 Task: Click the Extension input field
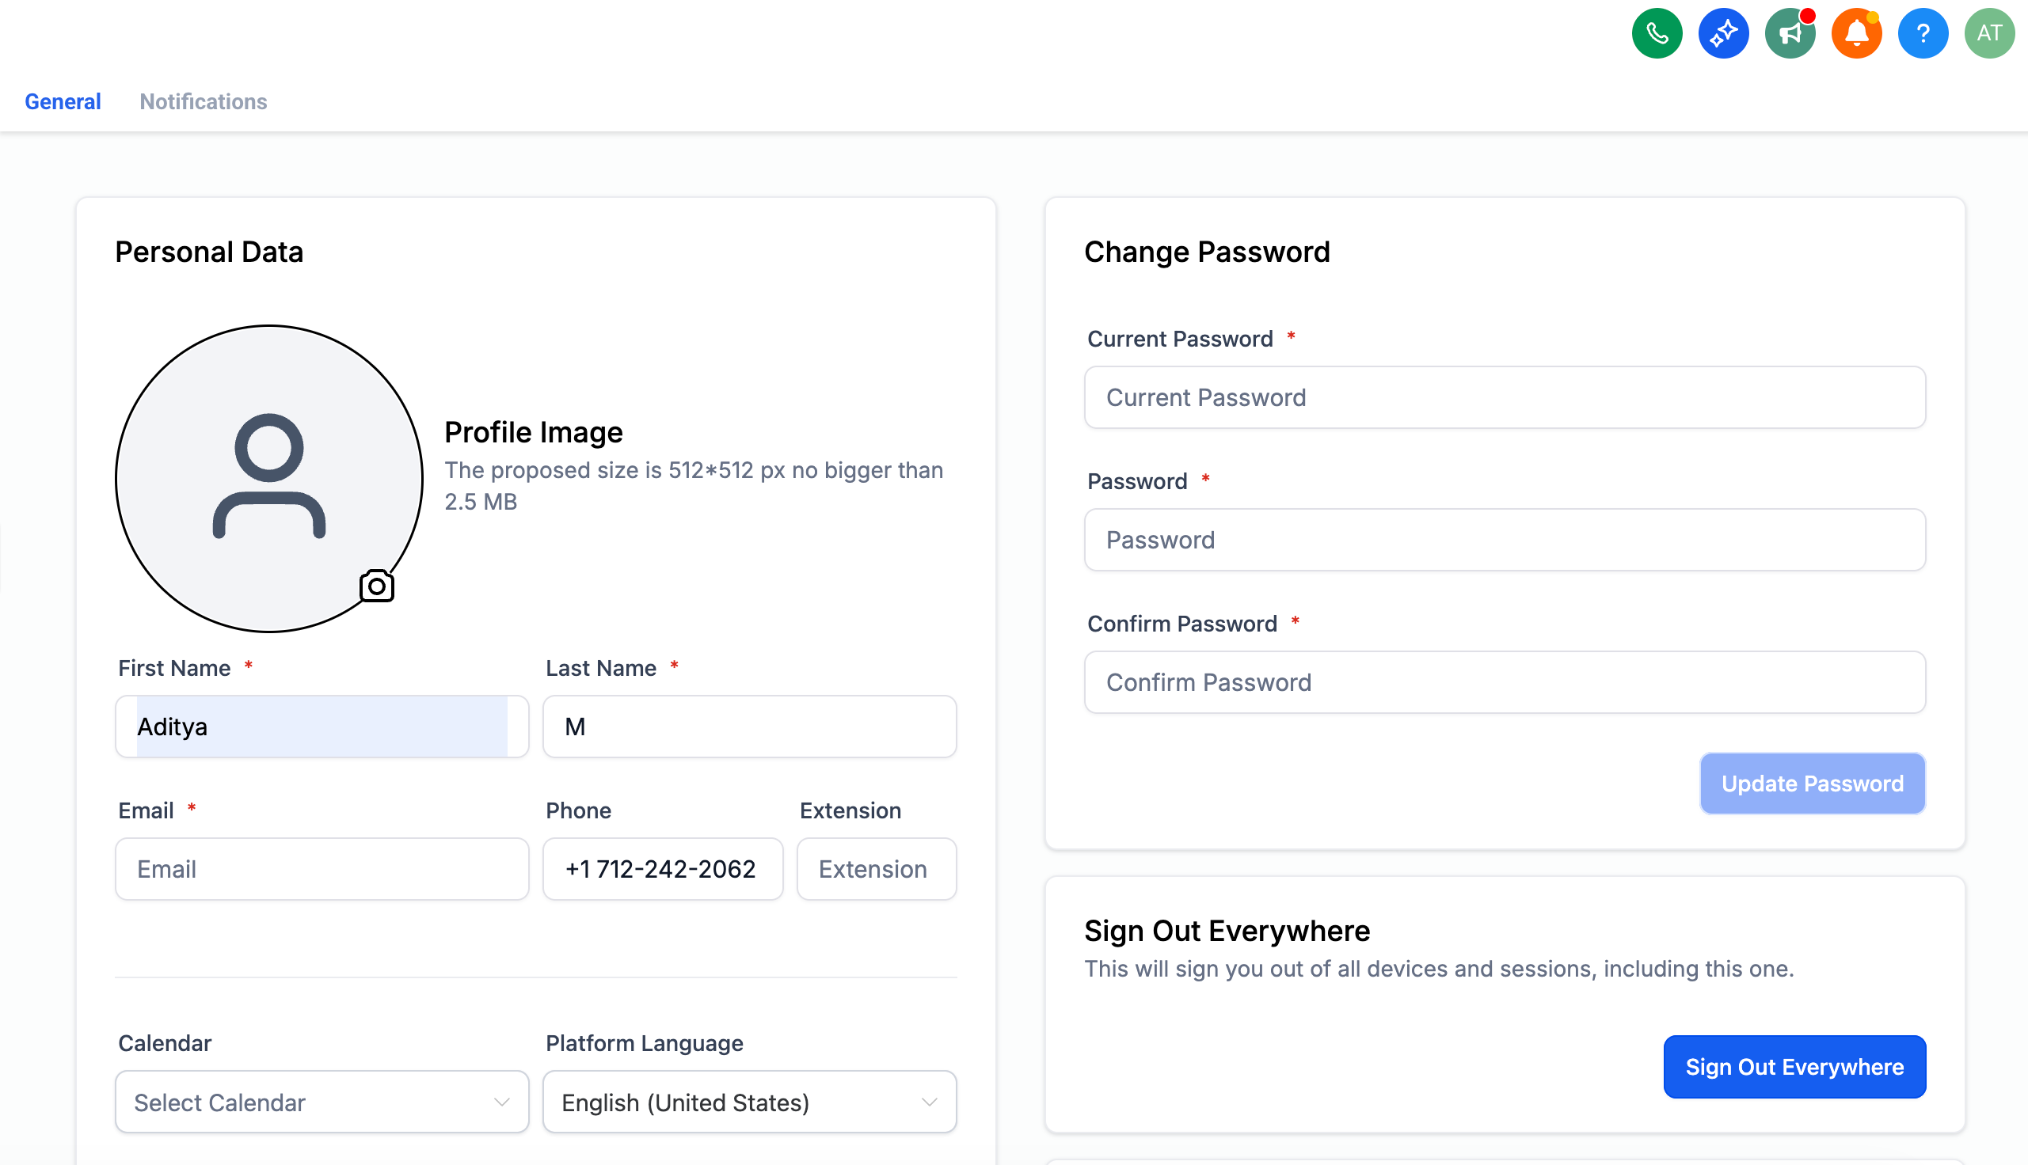coord(877,869)
